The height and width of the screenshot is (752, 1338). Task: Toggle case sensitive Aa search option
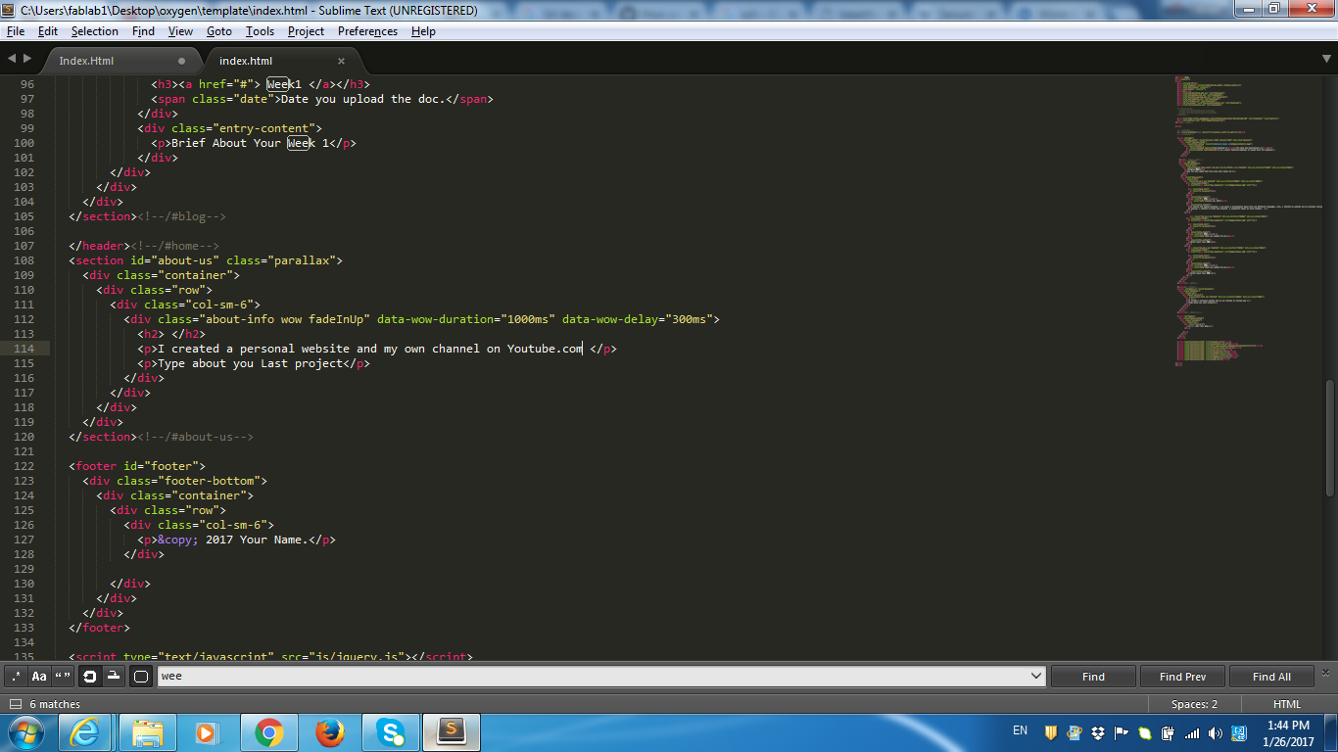(39, 677)
